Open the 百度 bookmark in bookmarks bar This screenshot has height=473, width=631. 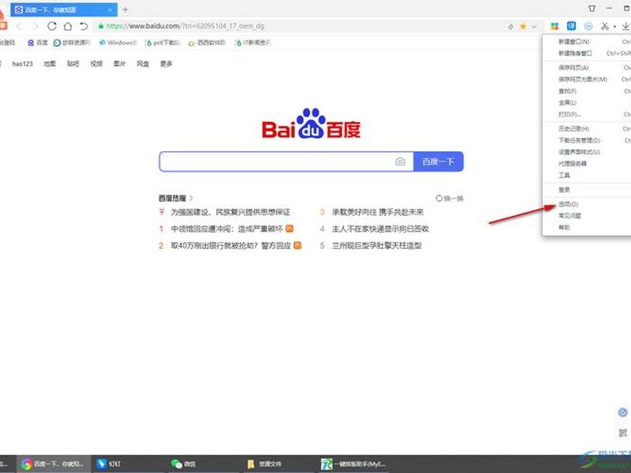pyautogui.click(x=37, y=43)
